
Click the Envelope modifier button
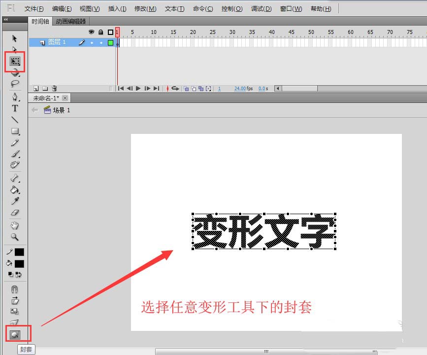[x=15, y=334]
